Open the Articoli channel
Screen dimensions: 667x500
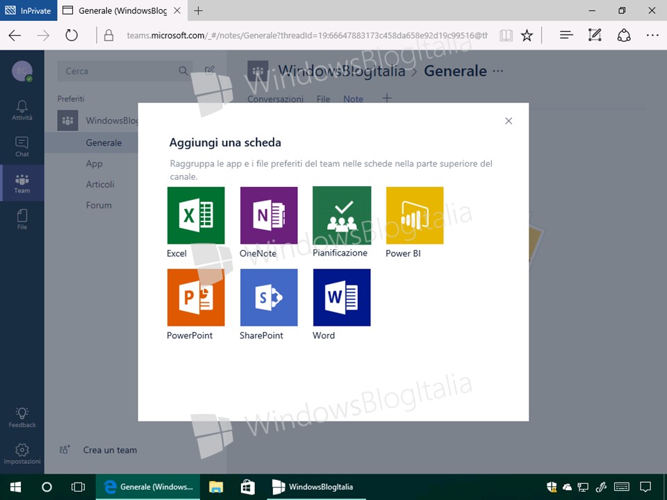(x=100, y=185)
